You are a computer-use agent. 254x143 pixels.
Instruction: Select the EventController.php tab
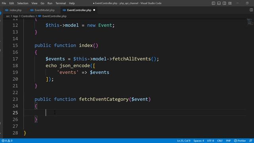pos(79,10)
